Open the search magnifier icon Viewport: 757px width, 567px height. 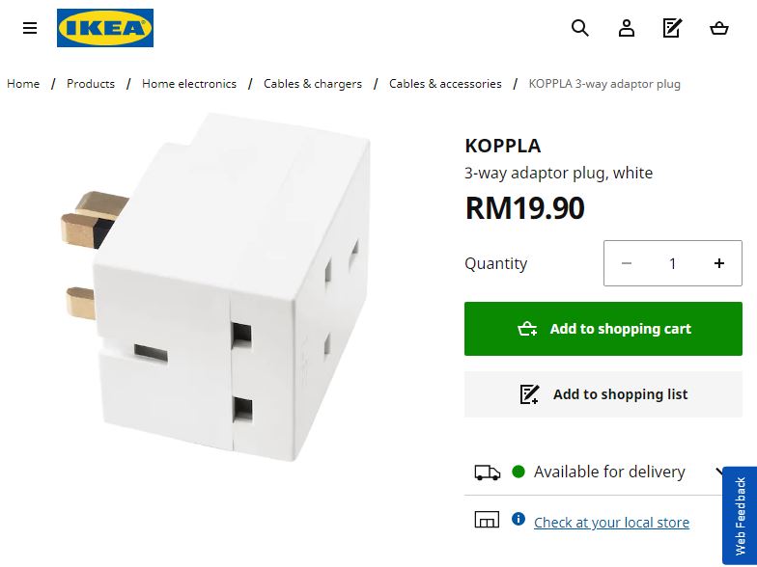580,28
